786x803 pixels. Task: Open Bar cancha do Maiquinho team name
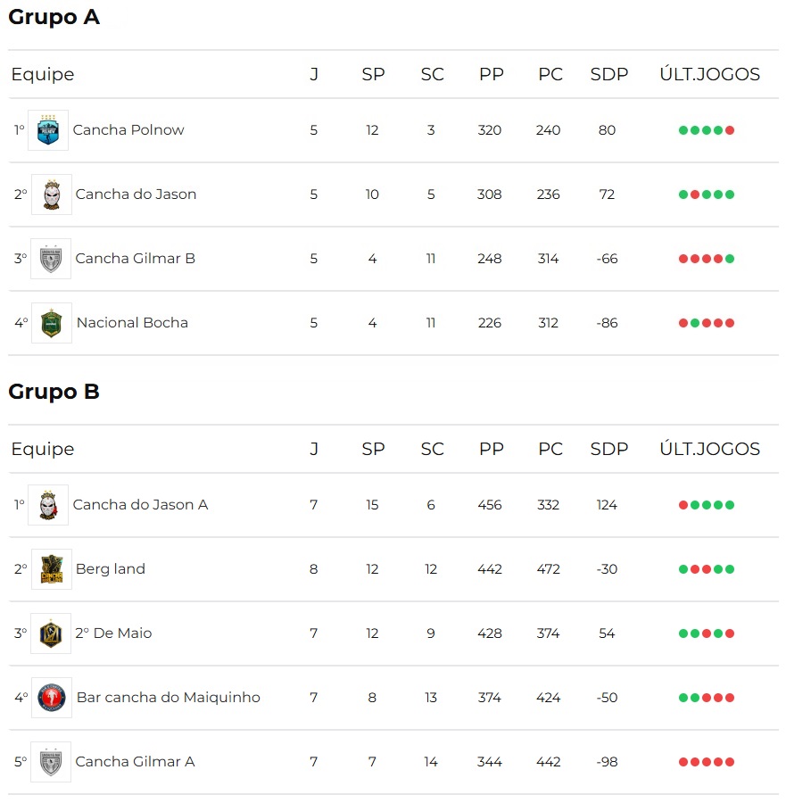169,698
